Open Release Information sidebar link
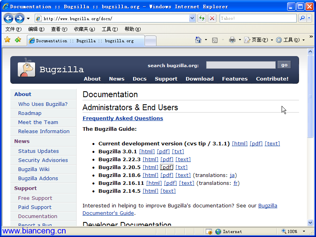 (x=44, y=132)
